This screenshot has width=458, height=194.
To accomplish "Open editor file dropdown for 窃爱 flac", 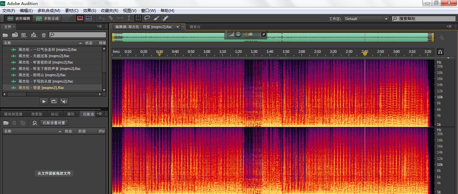I will click(177, 27).
